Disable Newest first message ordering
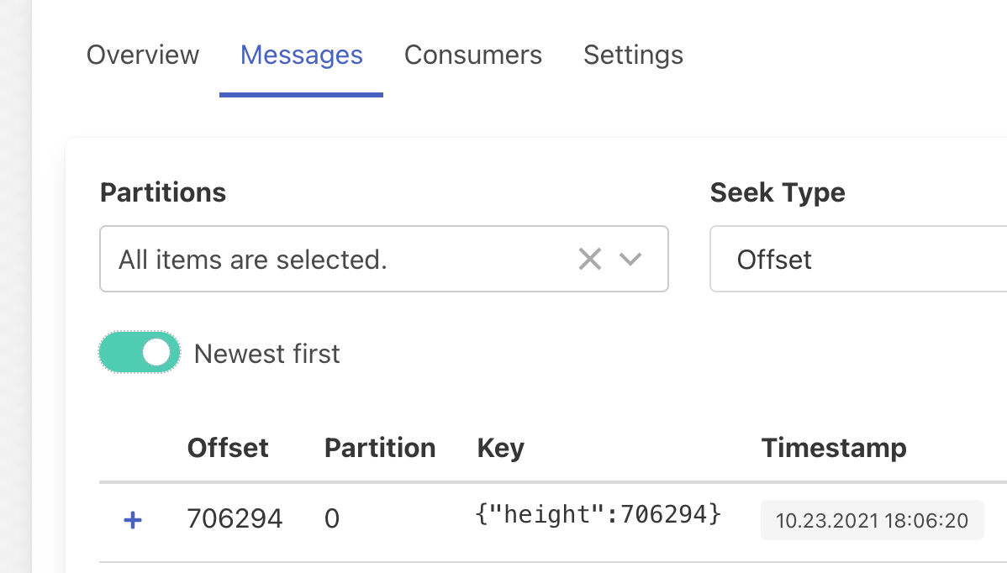 coord(140,352)
